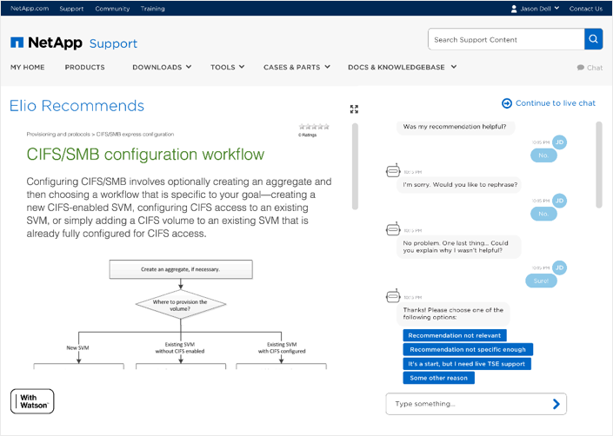Open the NetApp.com link in the top bar
The width and height of the screenshot is (613, 436).
(x=30, y=9)
